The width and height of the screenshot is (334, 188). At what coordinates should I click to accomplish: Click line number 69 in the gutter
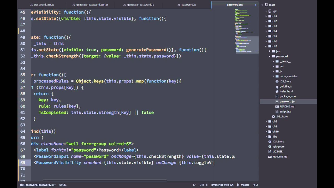click(23, 163)
